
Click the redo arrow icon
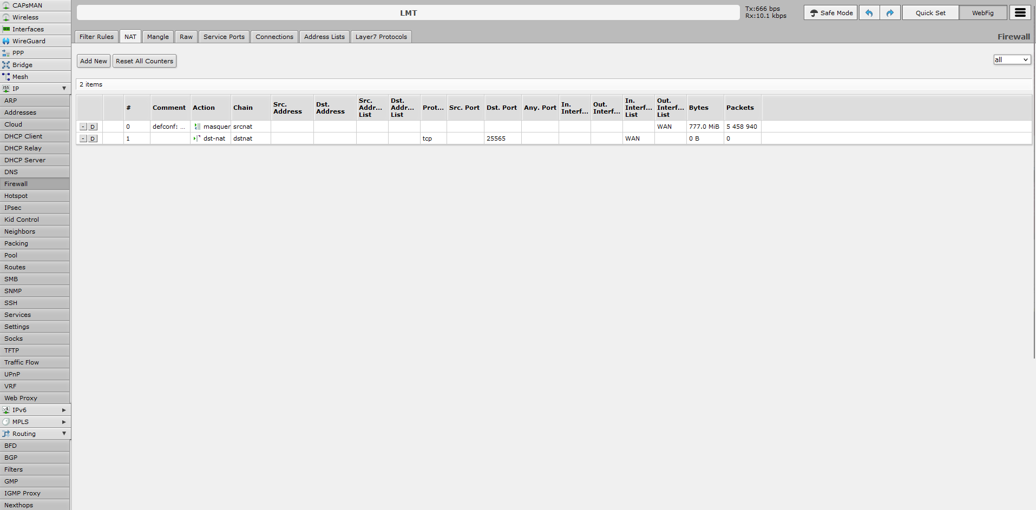point(890,13)
